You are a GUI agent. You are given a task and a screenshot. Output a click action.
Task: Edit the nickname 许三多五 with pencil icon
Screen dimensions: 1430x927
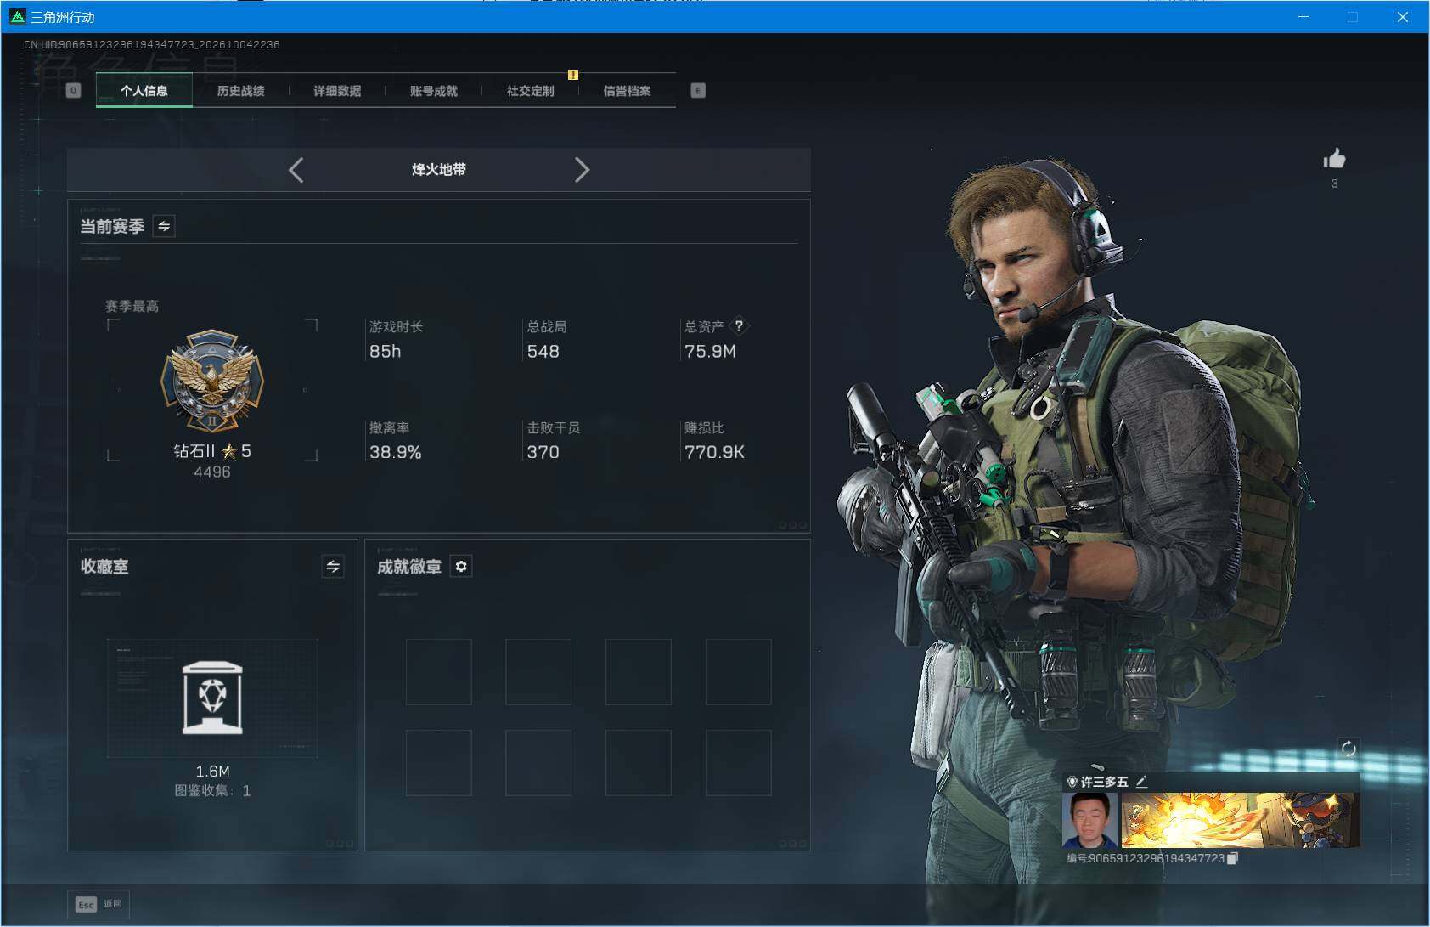(x=1142, y=782)
